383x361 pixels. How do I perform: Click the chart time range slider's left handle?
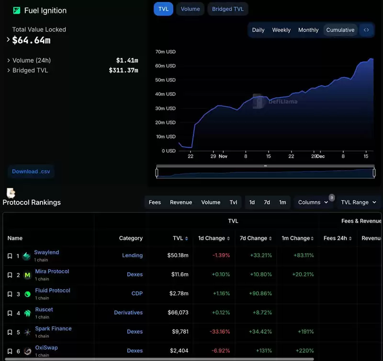click(157, 173)
